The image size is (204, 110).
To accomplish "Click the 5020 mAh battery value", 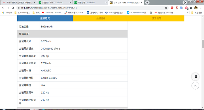I will 47,27.
